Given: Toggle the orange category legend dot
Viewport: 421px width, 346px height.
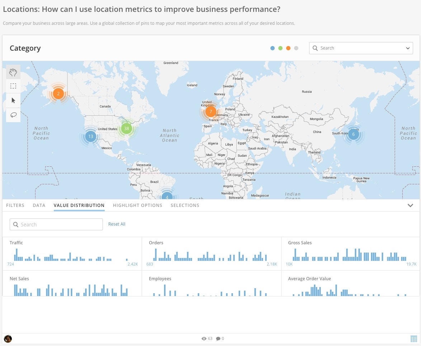Looking at the screenshot, I should [x=288, y=48].
